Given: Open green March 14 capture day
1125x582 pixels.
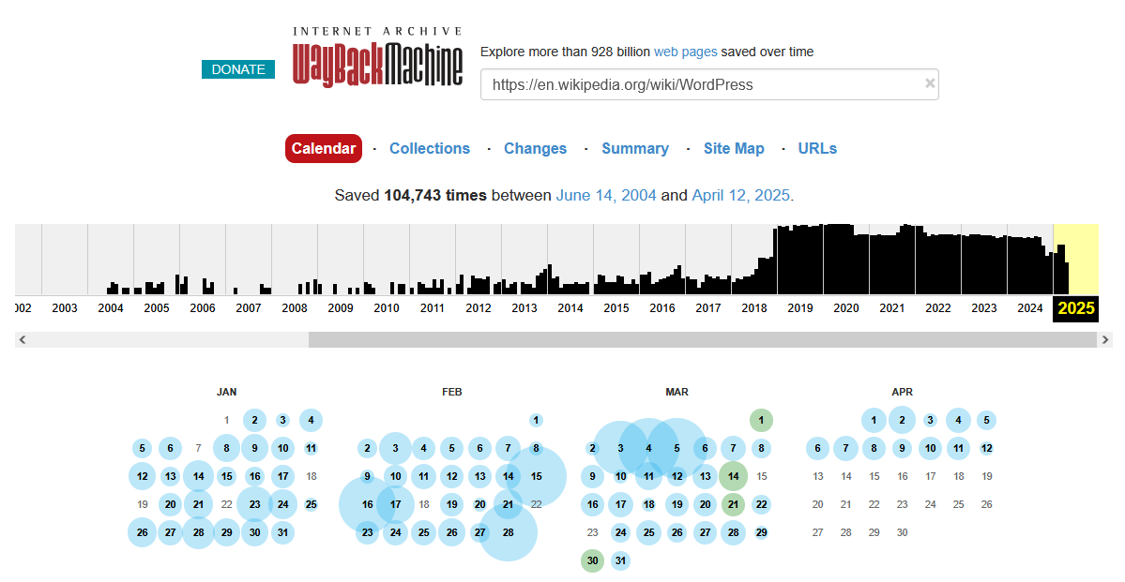Looking at the screenshot, I should click(733, 476).
